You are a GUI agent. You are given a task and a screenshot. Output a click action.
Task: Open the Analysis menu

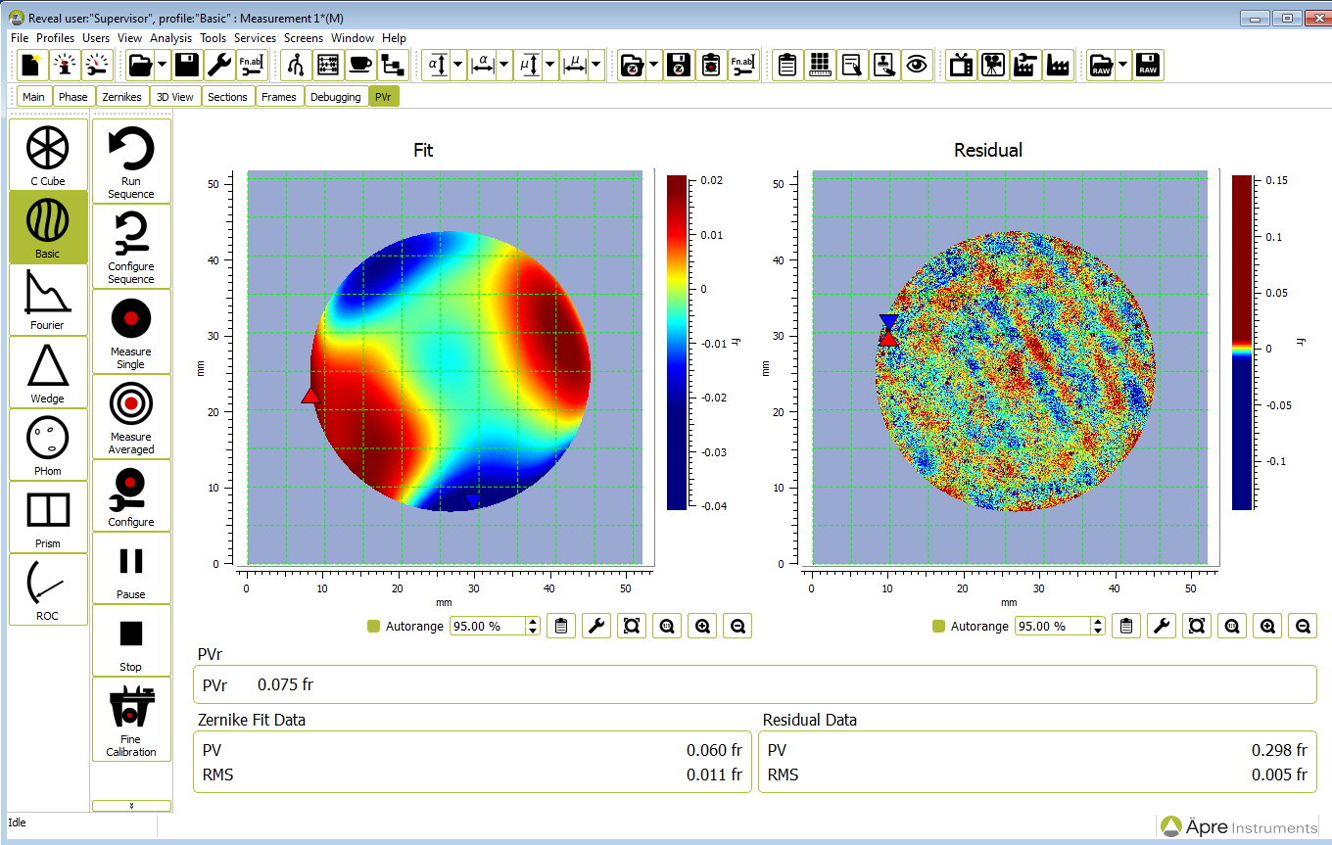coord(171,38)
